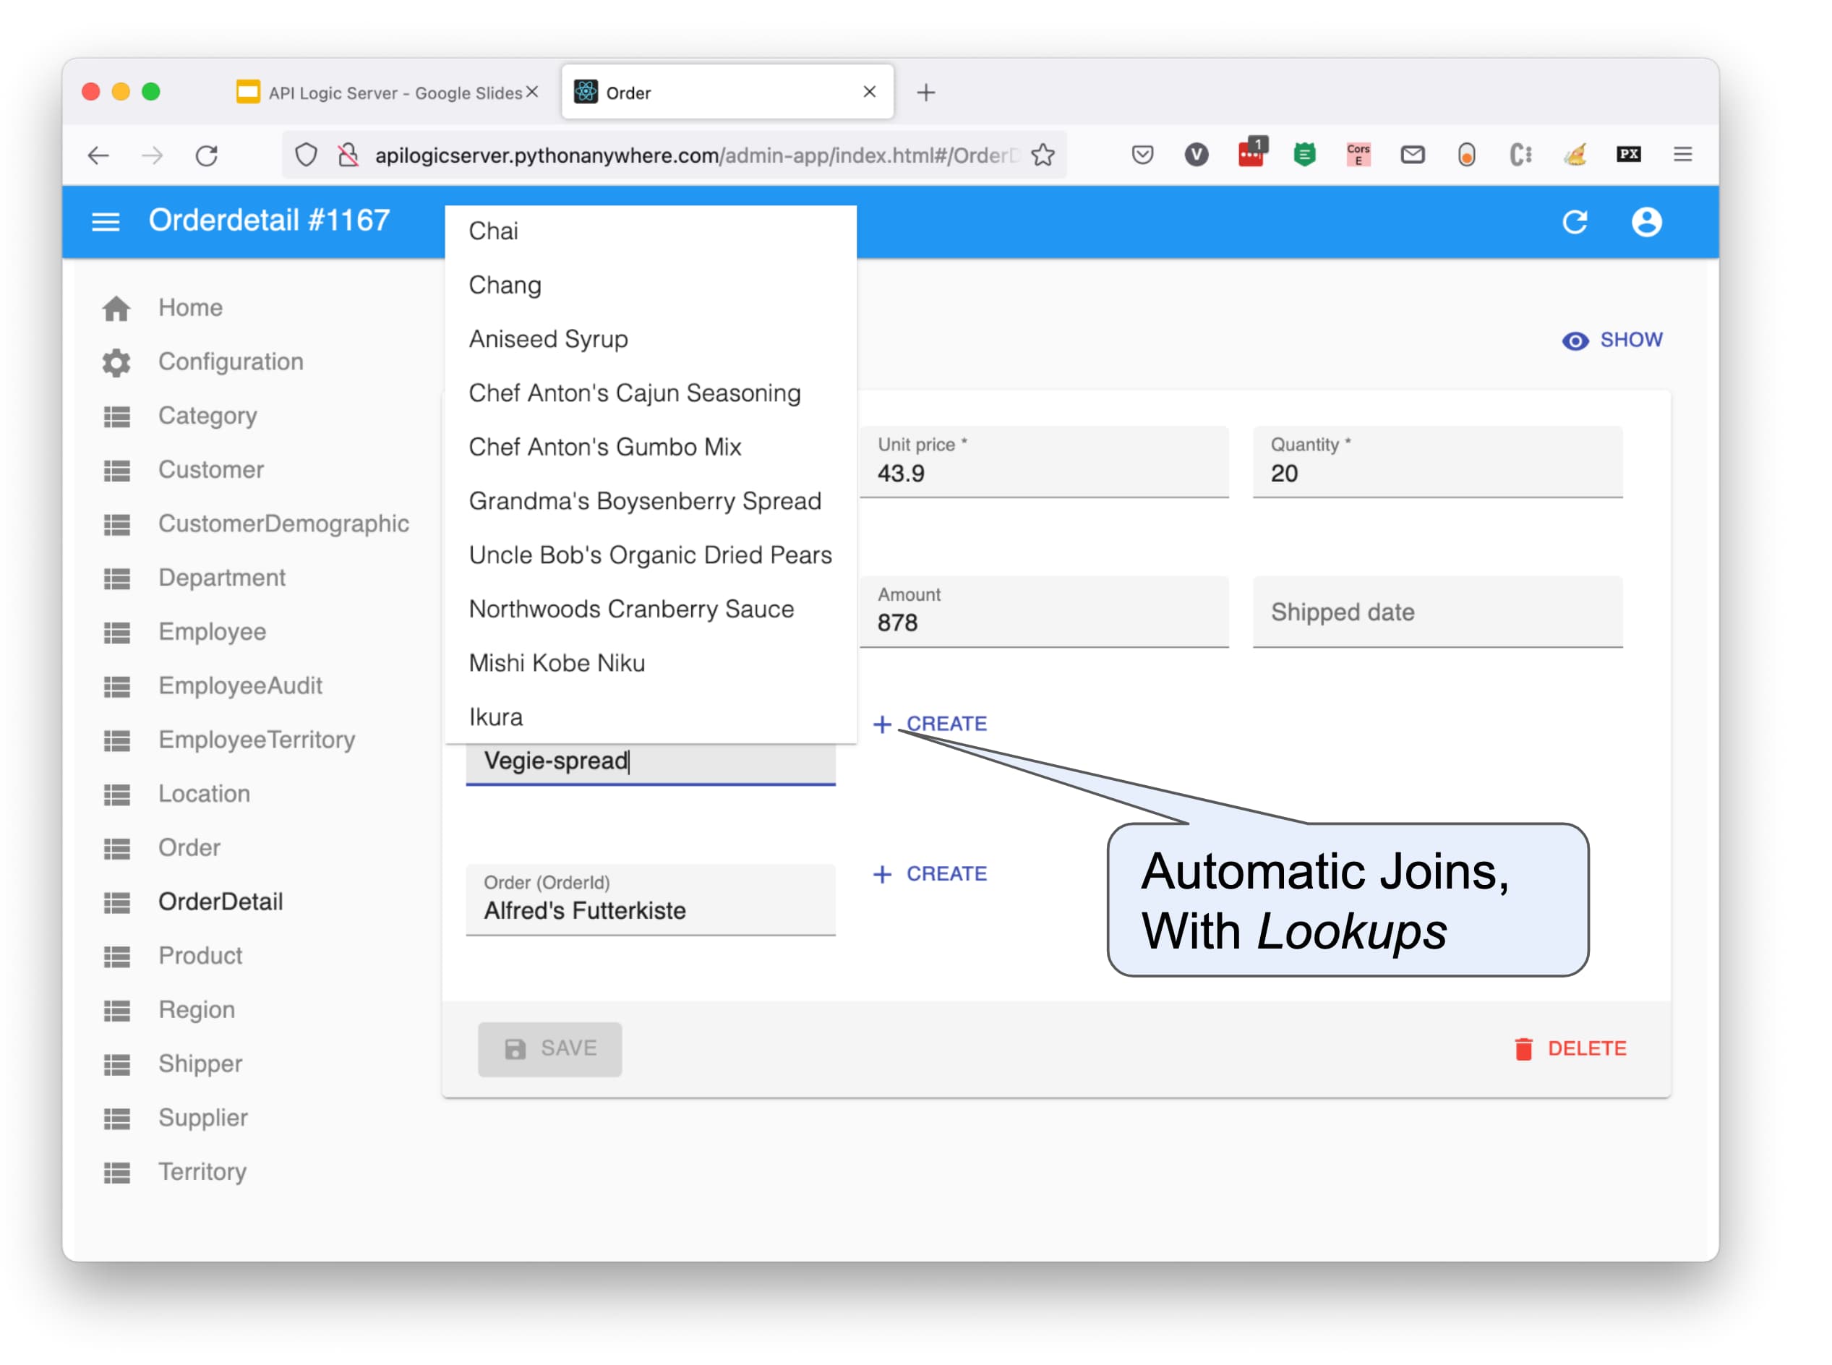Viewport: 1832px width, 1365px height.
Task: Click the hamburger menu icon in the app bar
Action: [105, 221]
